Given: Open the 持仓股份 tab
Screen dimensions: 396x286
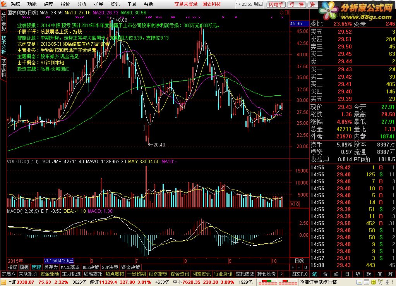Looking at the screenshot, I should point(266,274).
